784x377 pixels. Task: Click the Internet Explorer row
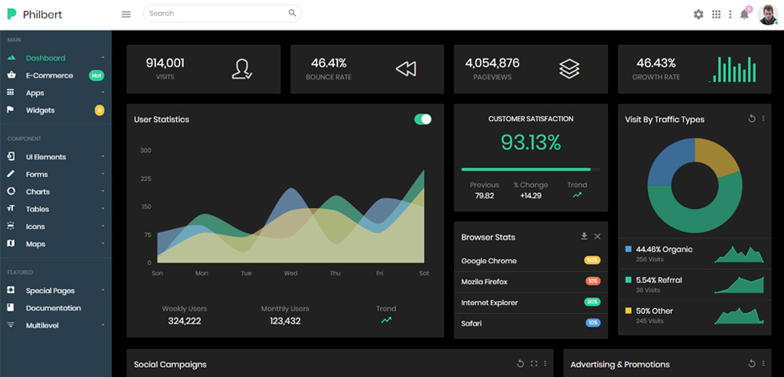click(x=531, y=303)
